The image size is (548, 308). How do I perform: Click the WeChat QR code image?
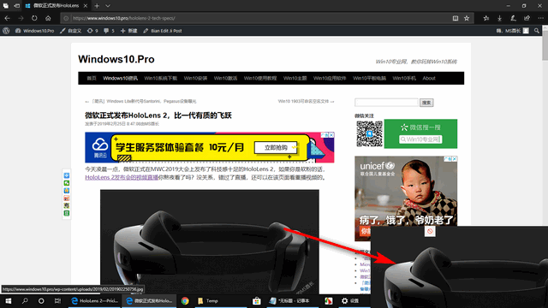click(369, 133)
